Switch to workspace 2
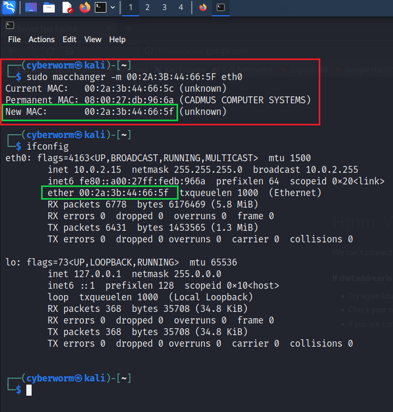Screen dimensions: 393x412 coord(147,7)
